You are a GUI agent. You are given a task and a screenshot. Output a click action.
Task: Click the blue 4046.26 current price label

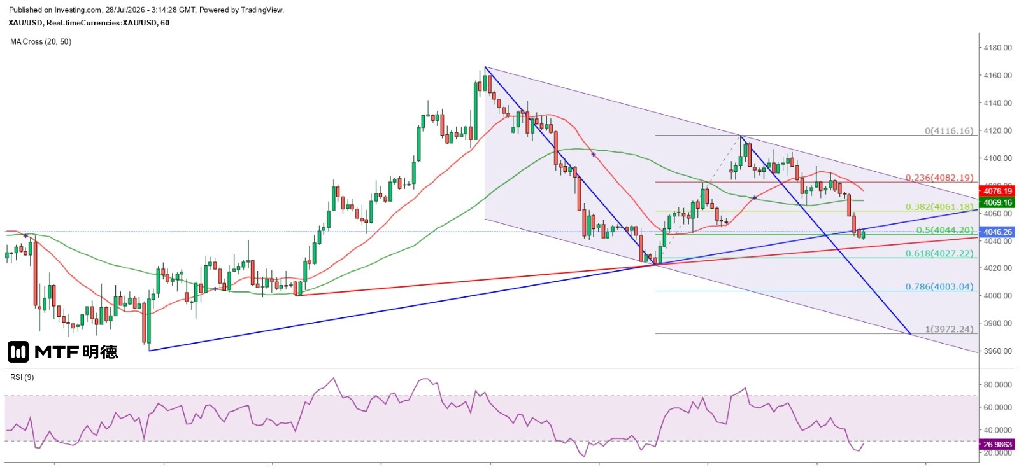pos(997,232)
